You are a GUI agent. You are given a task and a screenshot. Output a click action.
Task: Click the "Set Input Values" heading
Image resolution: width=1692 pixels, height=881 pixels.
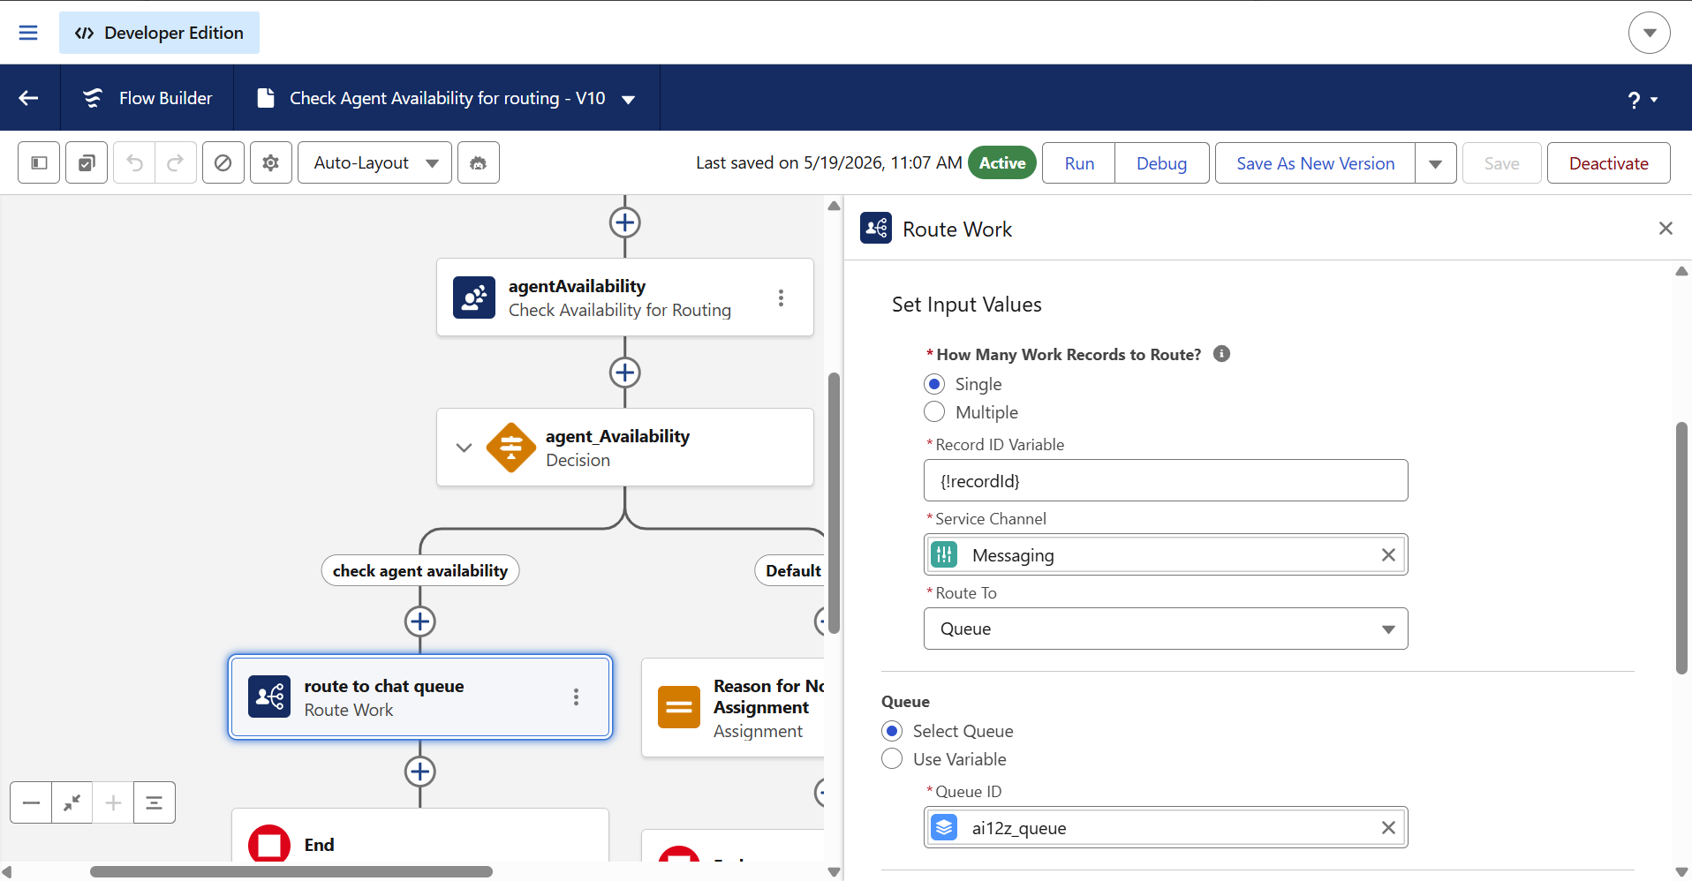pos(967,305)
